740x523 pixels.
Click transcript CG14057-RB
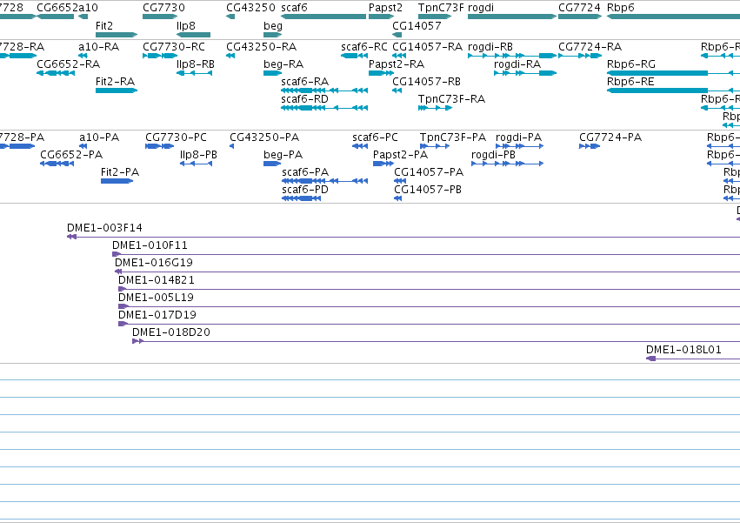coord(397,91)
